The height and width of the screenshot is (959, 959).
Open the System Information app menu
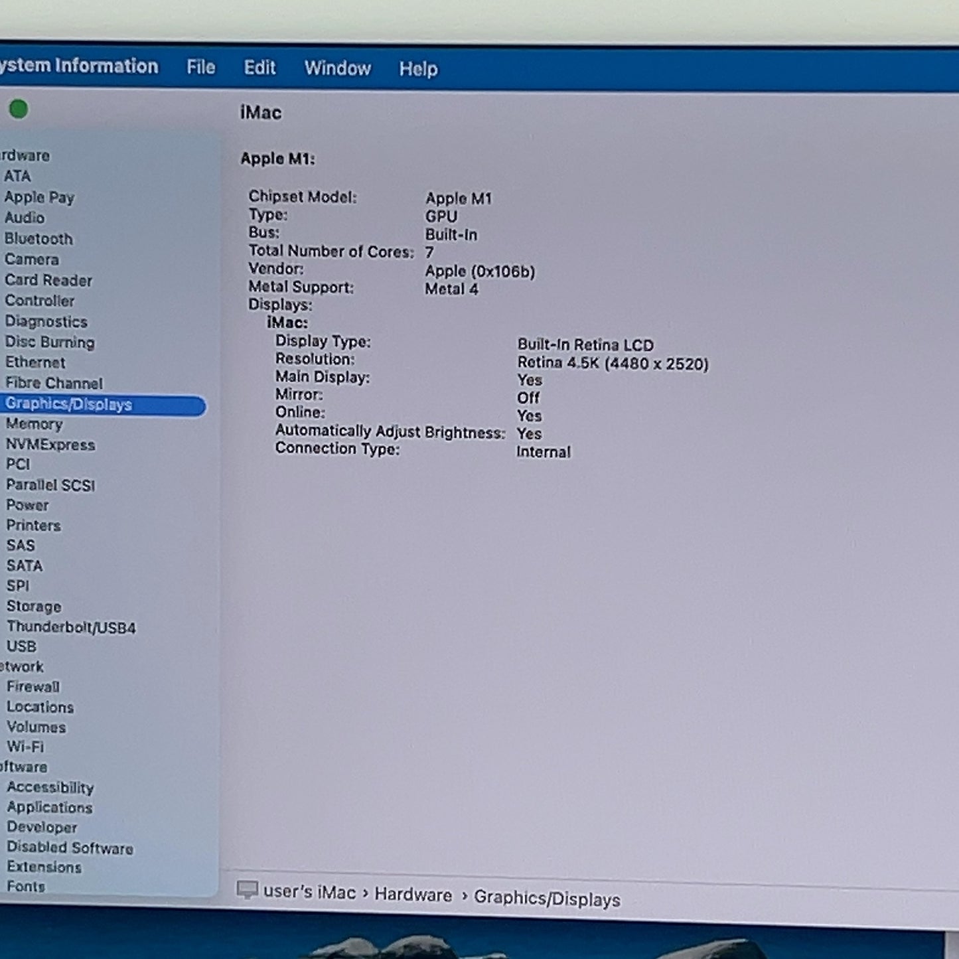pyautogui.click(x=78, y=66)
